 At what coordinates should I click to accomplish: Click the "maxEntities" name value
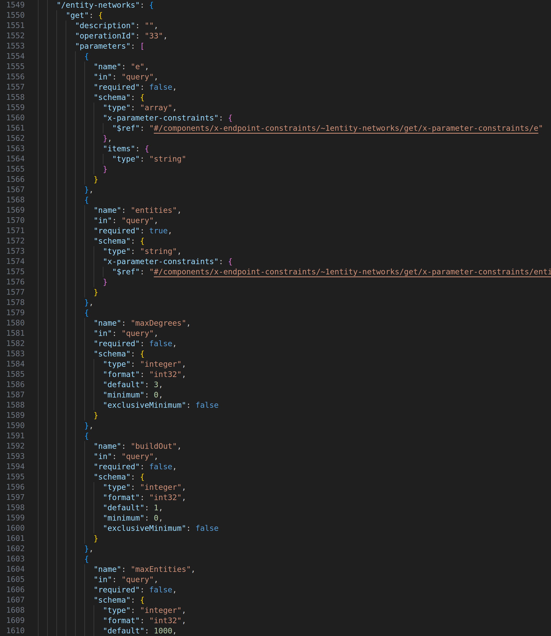tap(161, 569)
